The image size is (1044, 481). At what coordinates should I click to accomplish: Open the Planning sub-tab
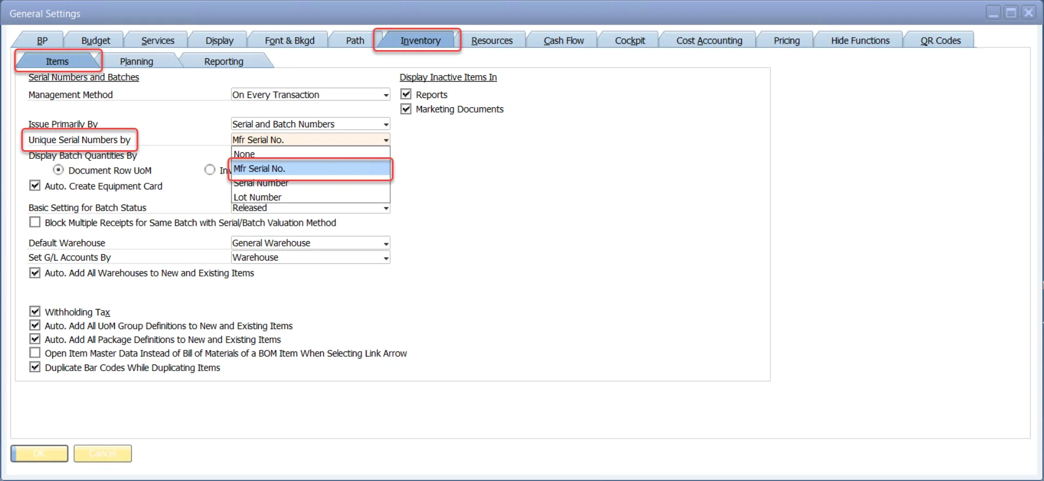(136, 61)
